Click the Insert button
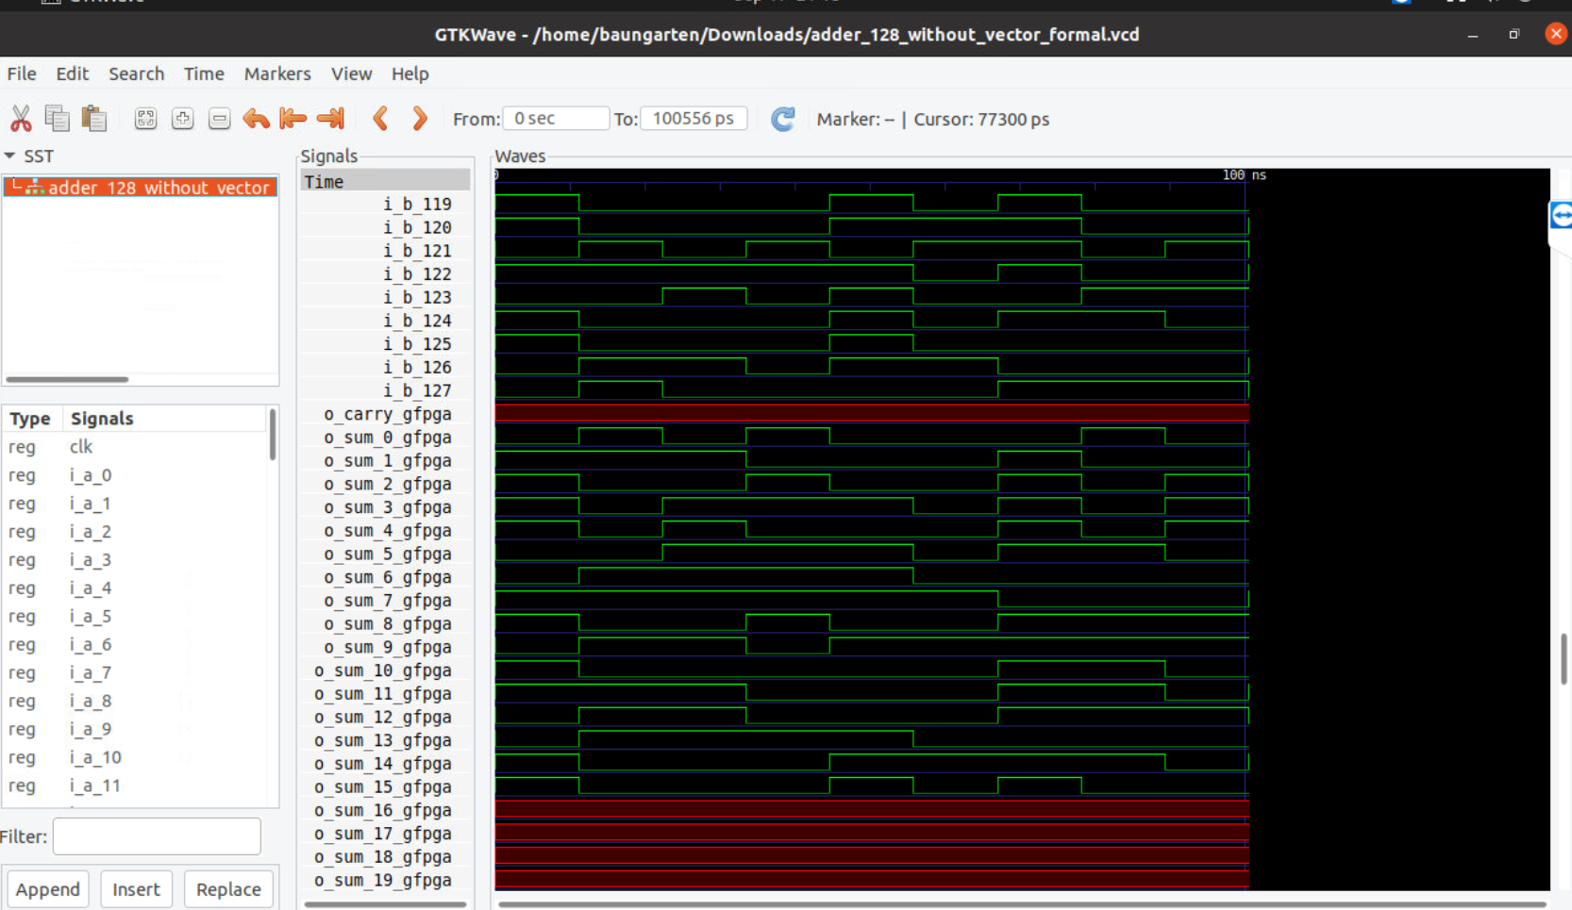The image size is (1572, 910). [136, 889]
